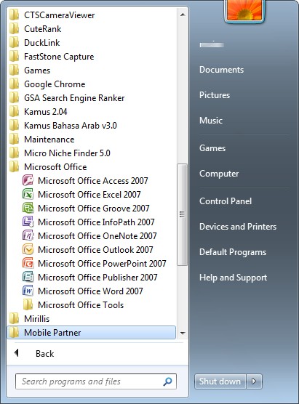Click the CuteRank folder icon
This screenshot has height=404, width=299.
tap(14, 28)
